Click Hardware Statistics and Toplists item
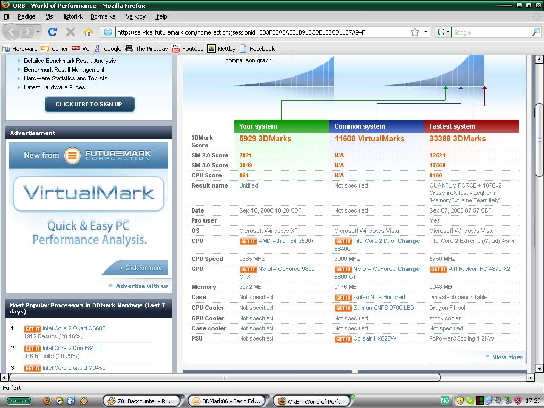The height and width of the screenshot is (408, 544). click(x=65, y=78)
